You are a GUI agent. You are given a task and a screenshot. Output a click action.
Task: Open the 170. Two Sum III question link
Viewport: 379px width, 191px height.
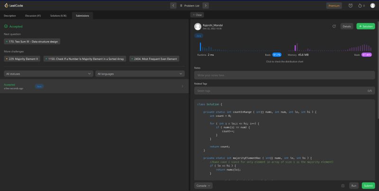click(32, 42)
